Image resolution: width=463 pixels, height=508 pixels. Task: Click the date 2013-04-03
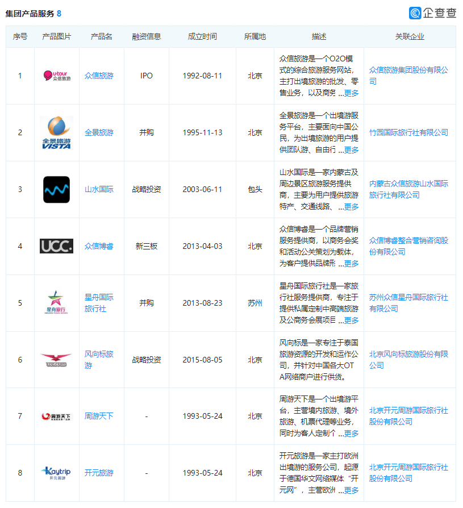[x=202, y=246]
